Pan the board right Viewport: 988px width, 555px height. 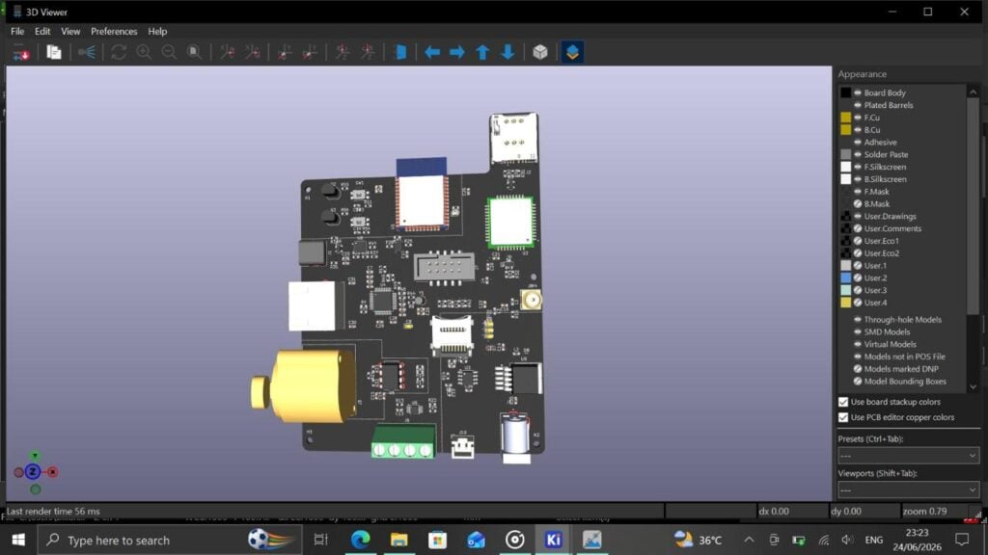click(x=457, y=52)
